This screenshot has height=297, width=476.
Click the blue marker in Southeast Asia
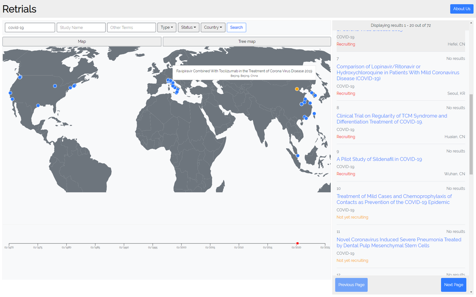point(297,155)
